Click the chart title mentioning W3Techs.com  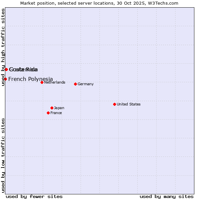coord(99,3)
